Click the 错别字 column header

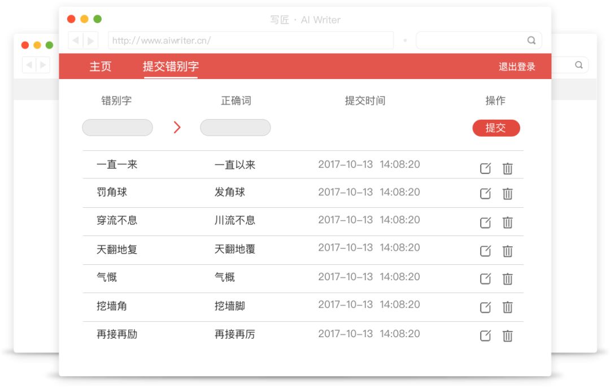tap(117, 101)
